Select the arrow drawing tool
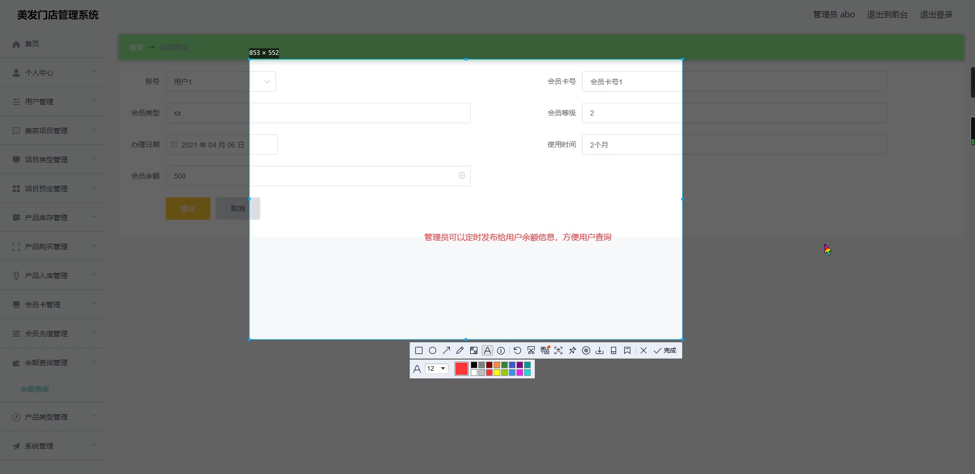This screenshot has width=975, height=474. pos(446,350)
